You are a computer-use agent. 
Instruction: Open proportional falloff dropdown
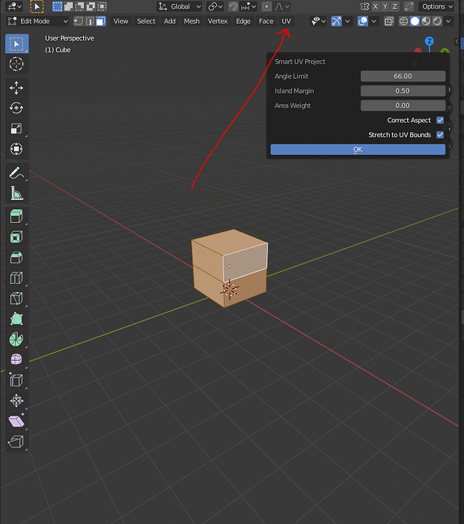(282, 6)
